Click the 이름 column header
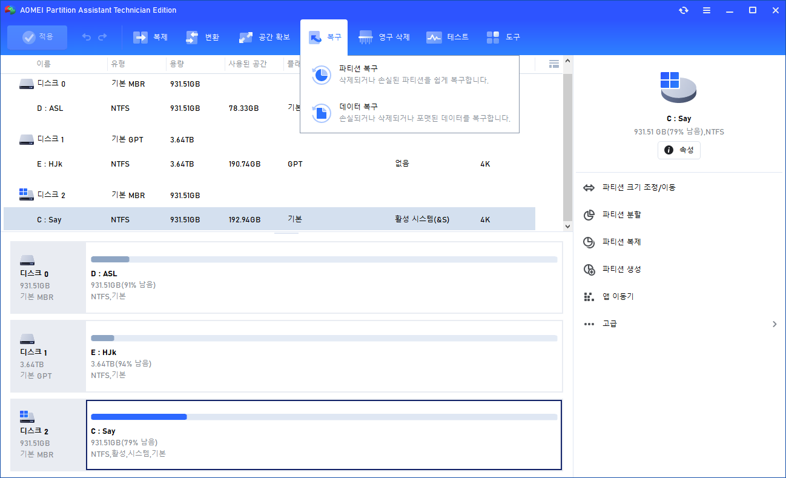The height and width of the screenshot is (478, 786). click(x=44, y=64)
